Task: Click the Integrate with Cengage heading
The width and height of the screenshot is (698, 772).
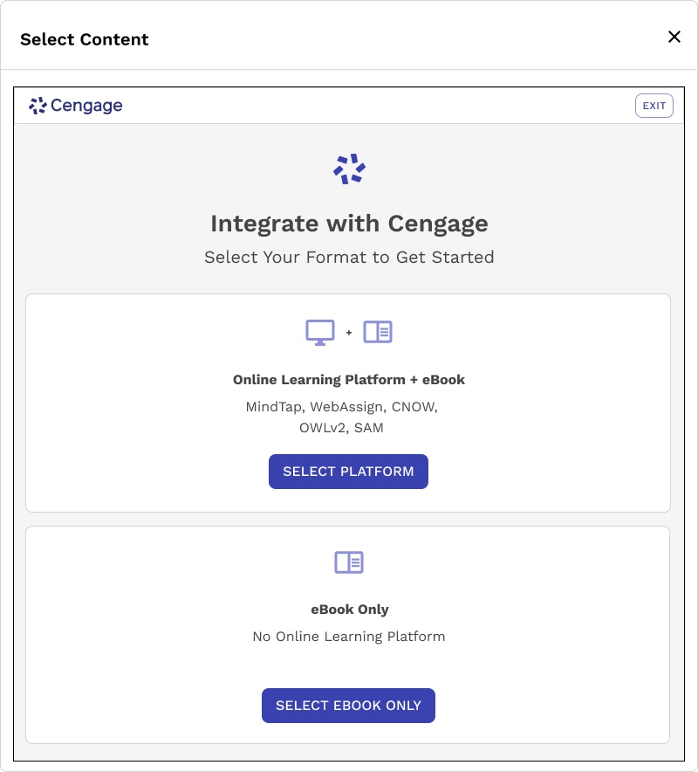Action: pos(349,224)
